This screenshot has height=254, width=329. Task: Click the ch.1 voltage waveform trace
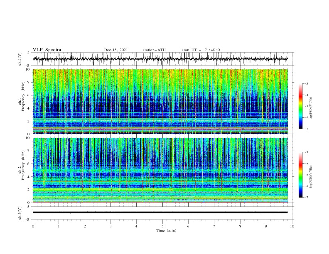point(160,59)
